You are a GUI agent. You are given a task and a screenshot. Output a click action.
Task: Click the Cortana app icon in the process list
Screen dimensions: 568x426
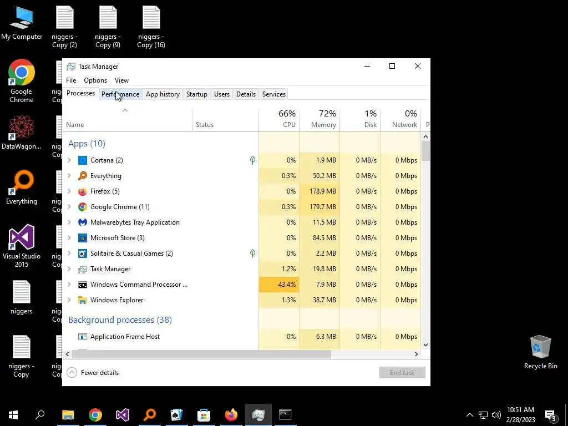(x=83, y=160)
